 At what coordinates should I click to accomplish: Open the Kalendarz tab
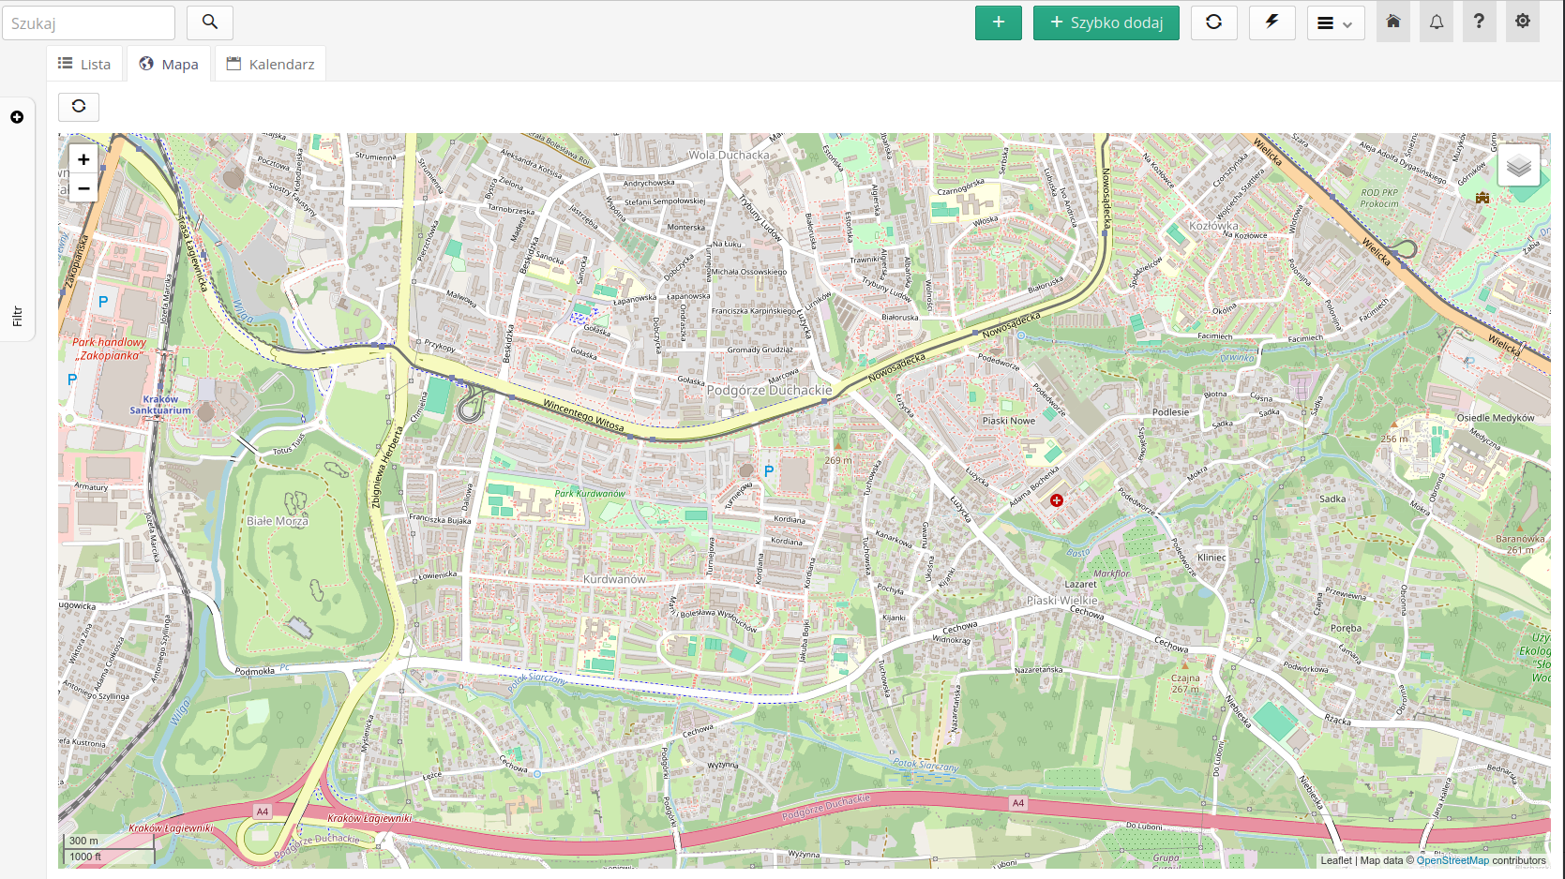point(270,64)
